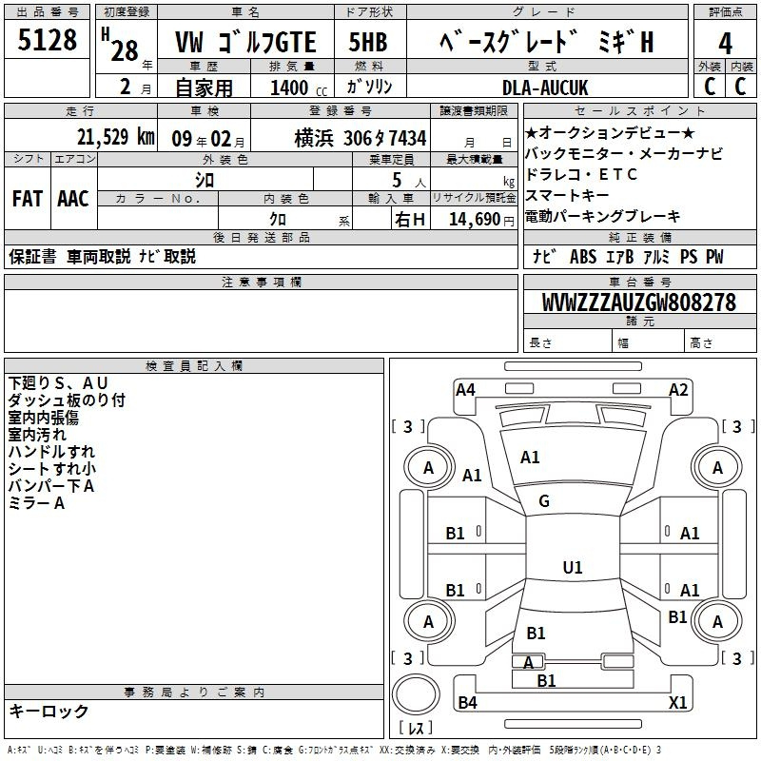Click the displacement value 1400 cc
The image size is (761, 761).
[299, 88]
